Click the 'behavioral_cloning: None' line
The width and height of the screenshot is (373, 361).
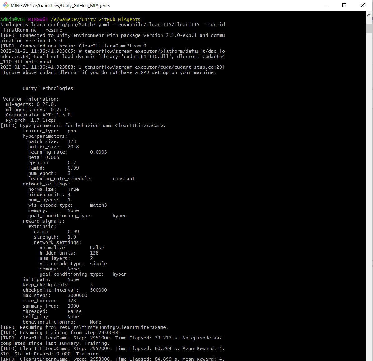62,322
